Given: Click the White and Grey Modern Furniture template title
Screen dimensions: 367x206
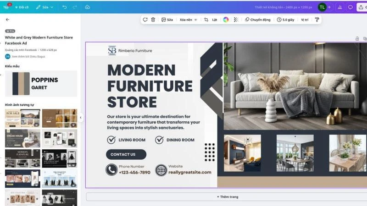Looking at the screenshot, I should (x=39, y=40).
